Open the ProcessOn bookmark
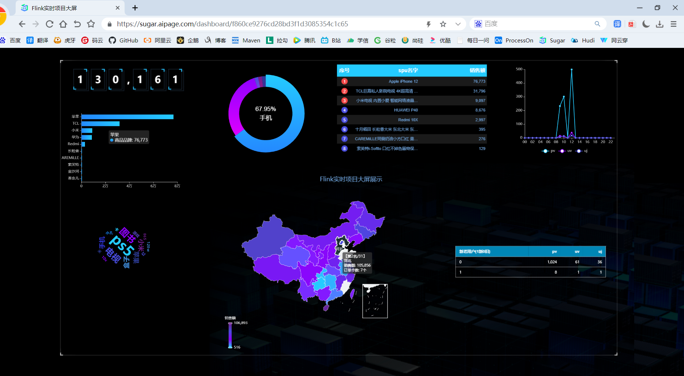This screenshot has width=684, height=376. (x=514, y=40)
